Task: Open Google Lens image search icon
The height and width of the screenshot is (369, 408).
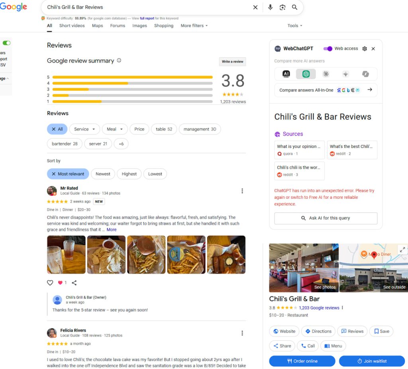Action: pyautogui.click(x=282, y=7)
